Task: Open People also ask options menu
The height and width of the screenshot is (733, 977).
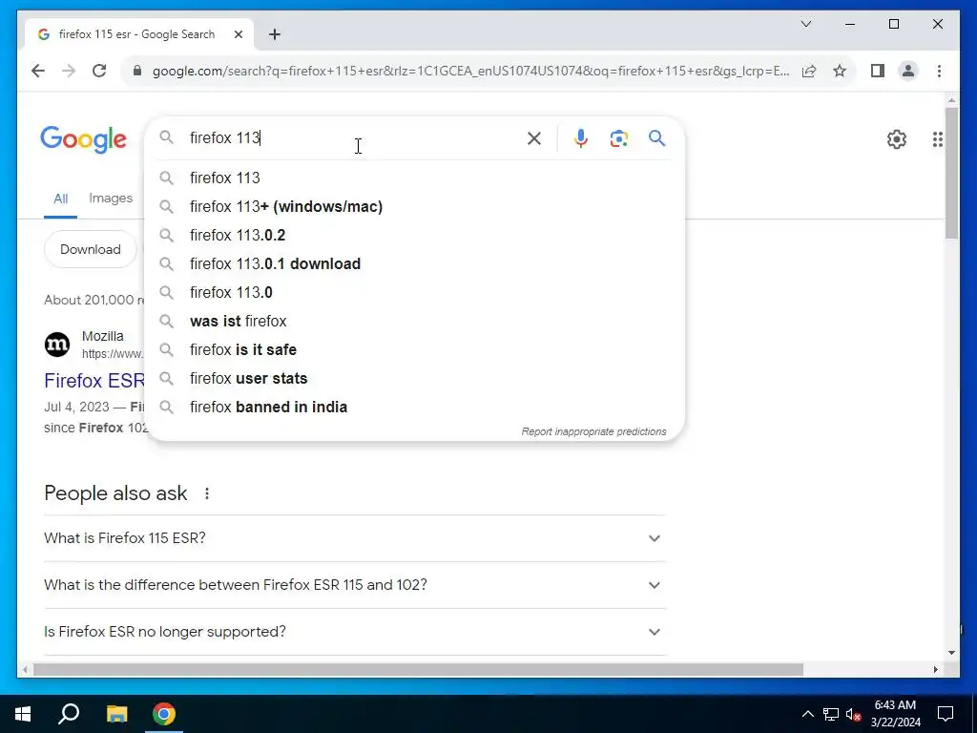Action: pos(207,493)
